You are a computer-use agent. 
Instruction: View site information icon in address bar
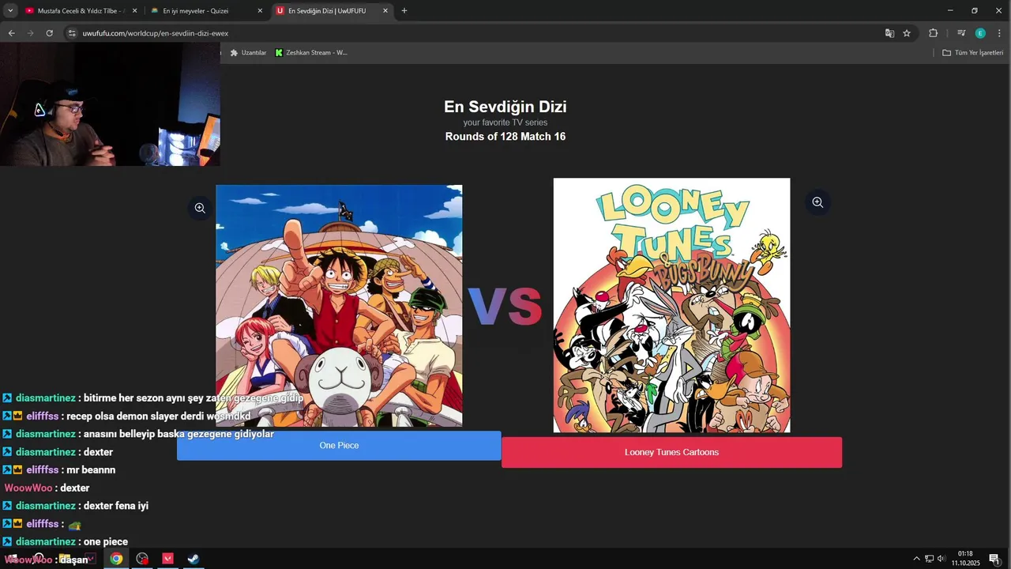[72, 33]
